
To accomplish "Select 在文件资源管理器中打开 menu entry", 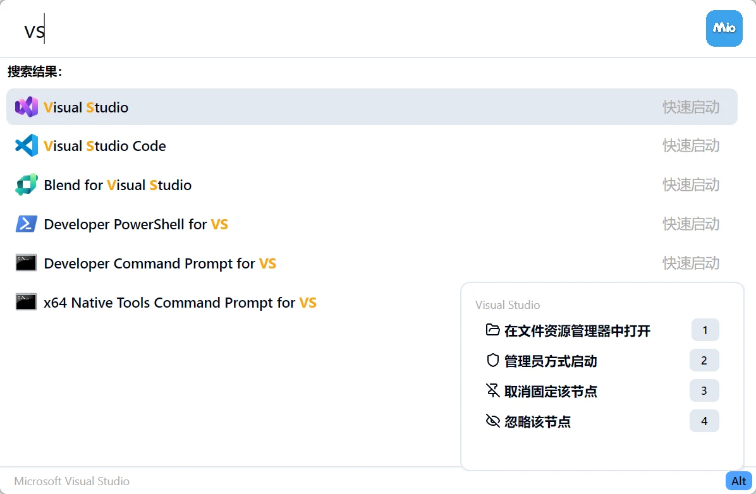I will coord(577,330).
